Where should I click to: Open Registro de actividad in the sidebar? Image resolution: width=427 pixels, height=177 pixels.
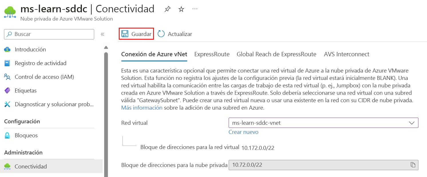click(41, 63)
